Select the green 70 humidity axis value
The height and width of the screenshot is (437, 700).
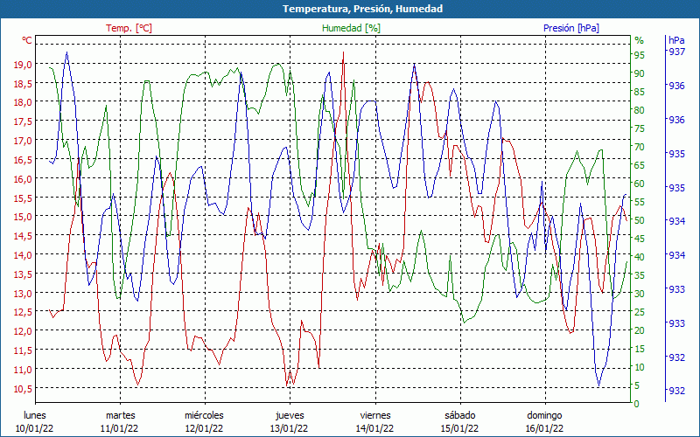click(x=640, y=147)
